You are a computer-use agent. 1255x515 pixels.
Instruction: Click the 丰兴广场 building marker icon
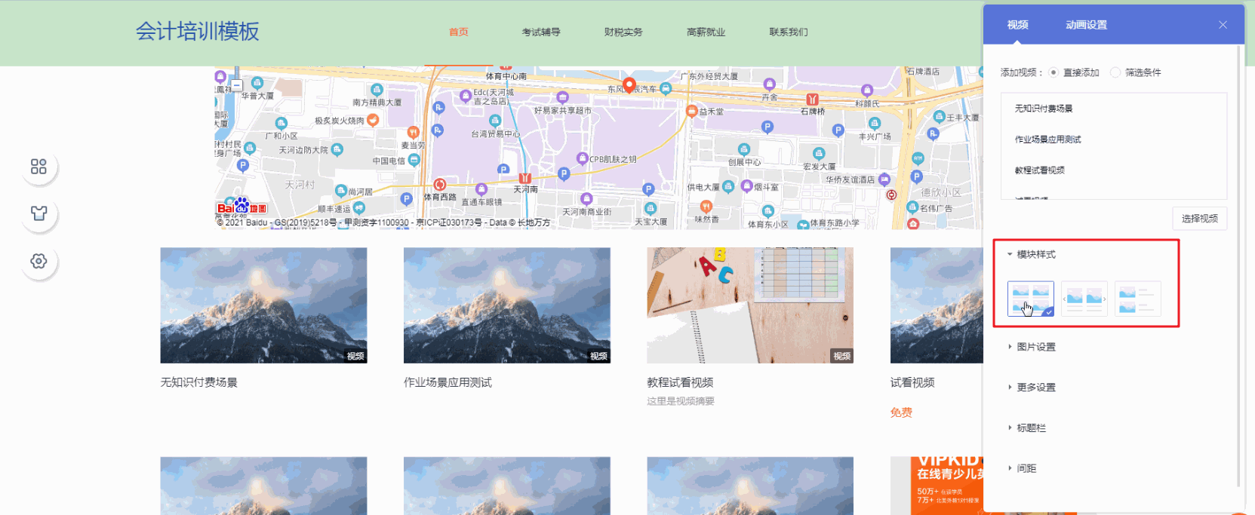click(x=875, y=124)
